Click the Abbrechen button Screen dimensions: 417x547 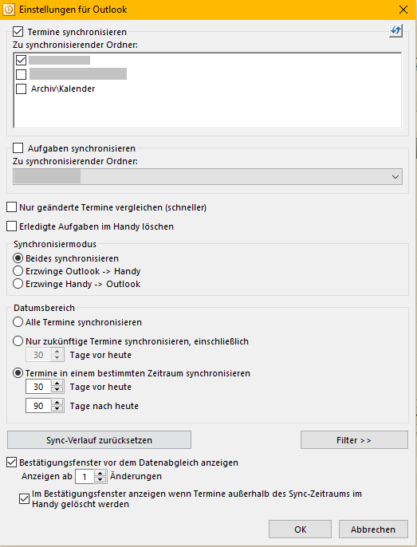[373, 529]
